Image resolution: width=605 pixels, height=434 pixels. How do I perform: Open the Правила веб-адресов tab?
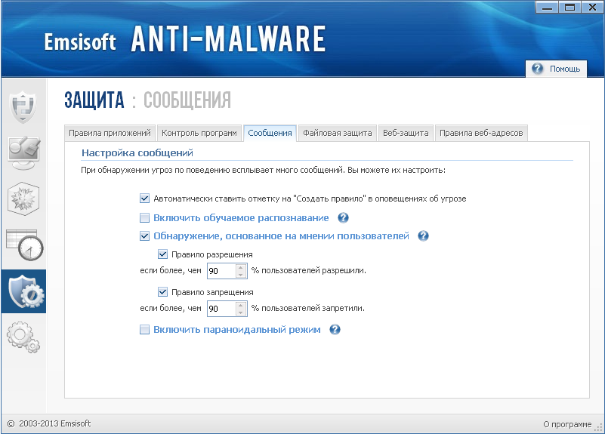tap(481, 133)
